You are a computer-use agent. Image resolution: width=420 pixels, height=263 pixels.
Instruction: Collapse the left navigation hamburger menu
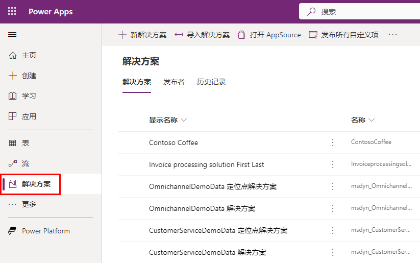point(12,35)
